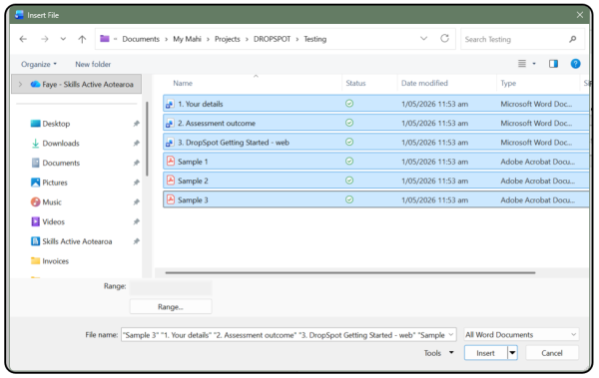The height and width of the screenshot is (378, 599).
Task: Open Downloads in the sidebar
Action: [55, 144]
